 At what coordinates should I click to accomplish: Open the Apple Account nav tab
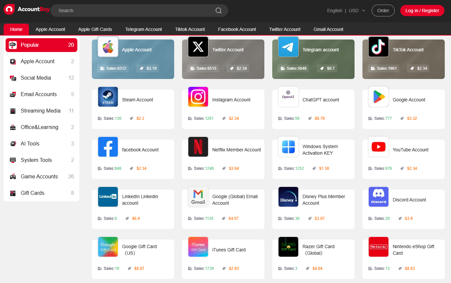(50, 29)
